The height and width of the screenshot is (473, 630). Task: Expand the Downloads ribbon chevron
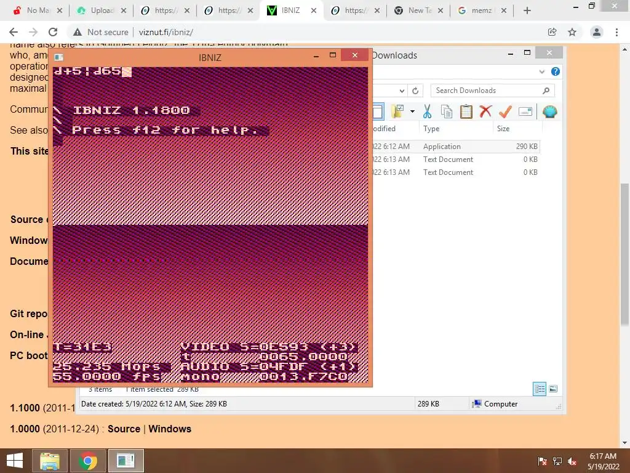pyautogui.click(x=541, y=71)
